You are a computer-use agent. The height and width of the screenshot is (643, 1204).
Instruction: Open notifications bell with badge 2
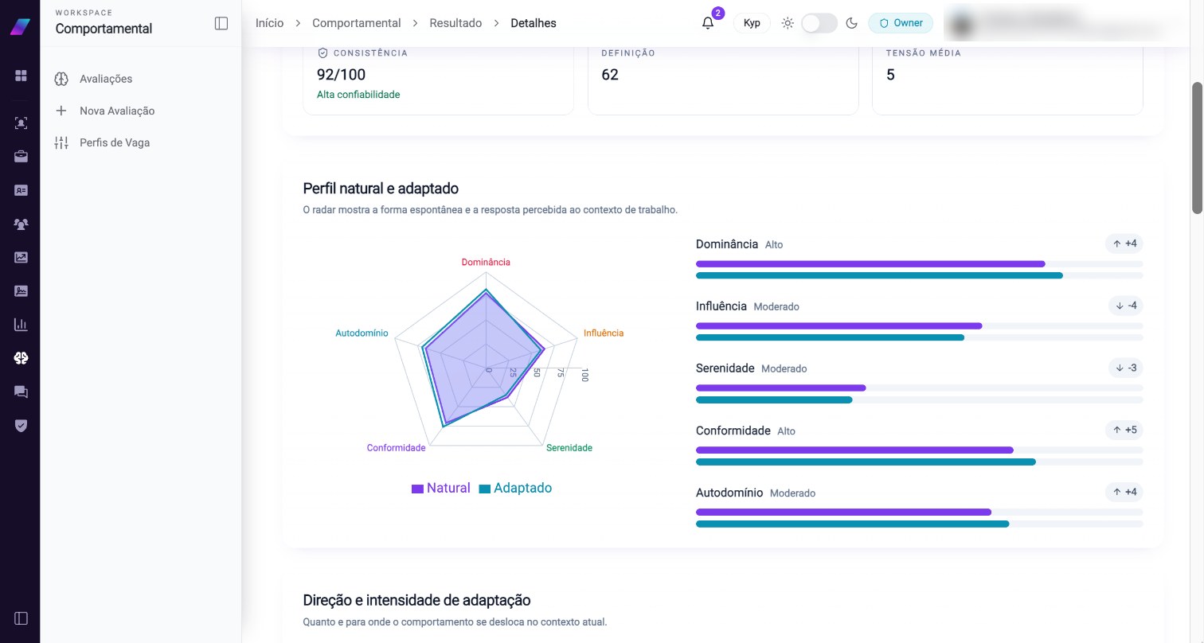click(x=708, y=23)
